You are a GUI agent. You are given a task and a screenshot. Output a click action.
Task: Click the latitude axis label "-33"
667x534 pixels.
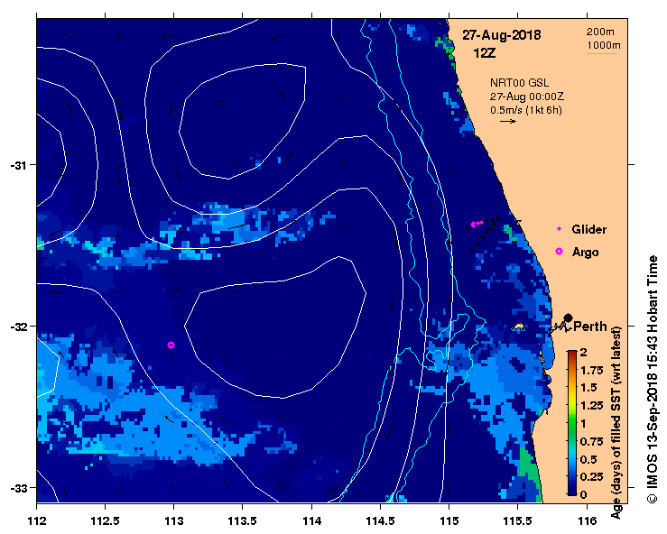18,488
